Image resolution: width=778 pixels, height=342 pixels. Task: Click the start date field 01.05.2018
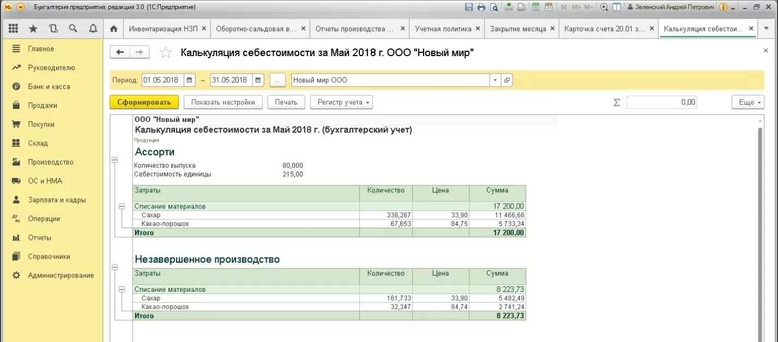[162, 80]
